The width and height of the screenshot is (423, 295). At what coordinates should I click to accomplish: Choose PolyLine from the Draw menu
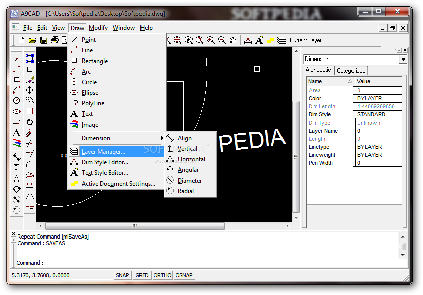(116, 103)
